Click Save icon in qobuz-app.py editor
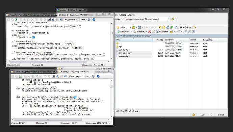233x132 pixels. coord(8,20)
